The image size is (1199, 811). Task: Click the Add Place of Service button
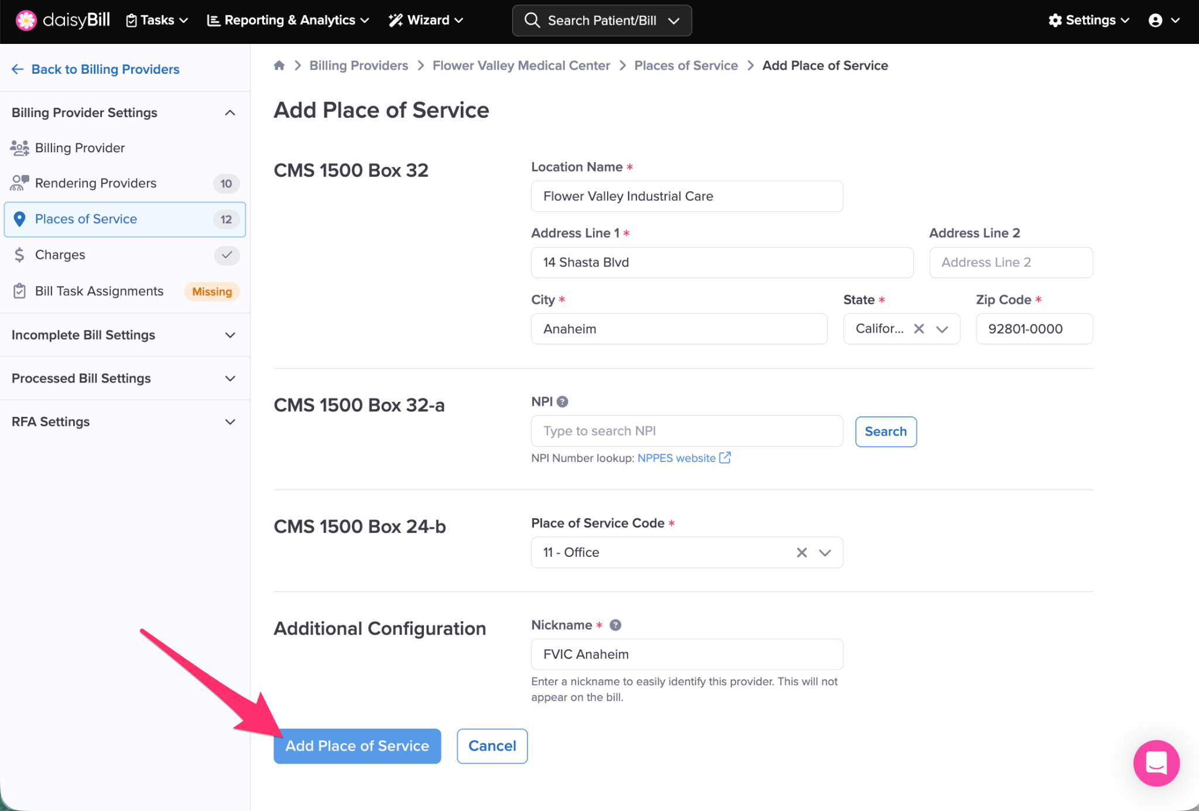(x=357, y=746)
